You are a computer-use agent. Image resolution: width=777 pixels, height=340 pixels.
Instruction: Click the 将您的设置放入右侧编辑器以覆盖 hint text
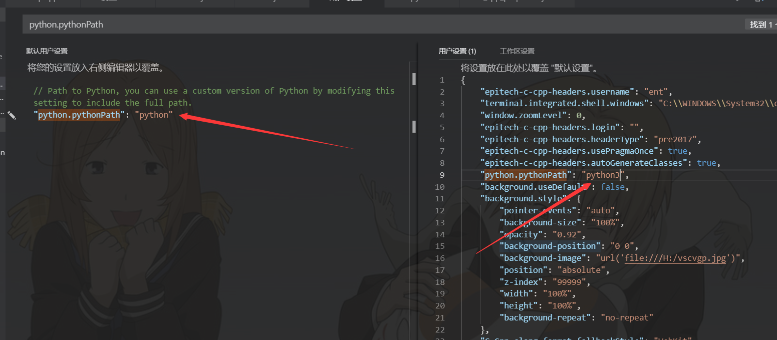click(x=96, y=68)
